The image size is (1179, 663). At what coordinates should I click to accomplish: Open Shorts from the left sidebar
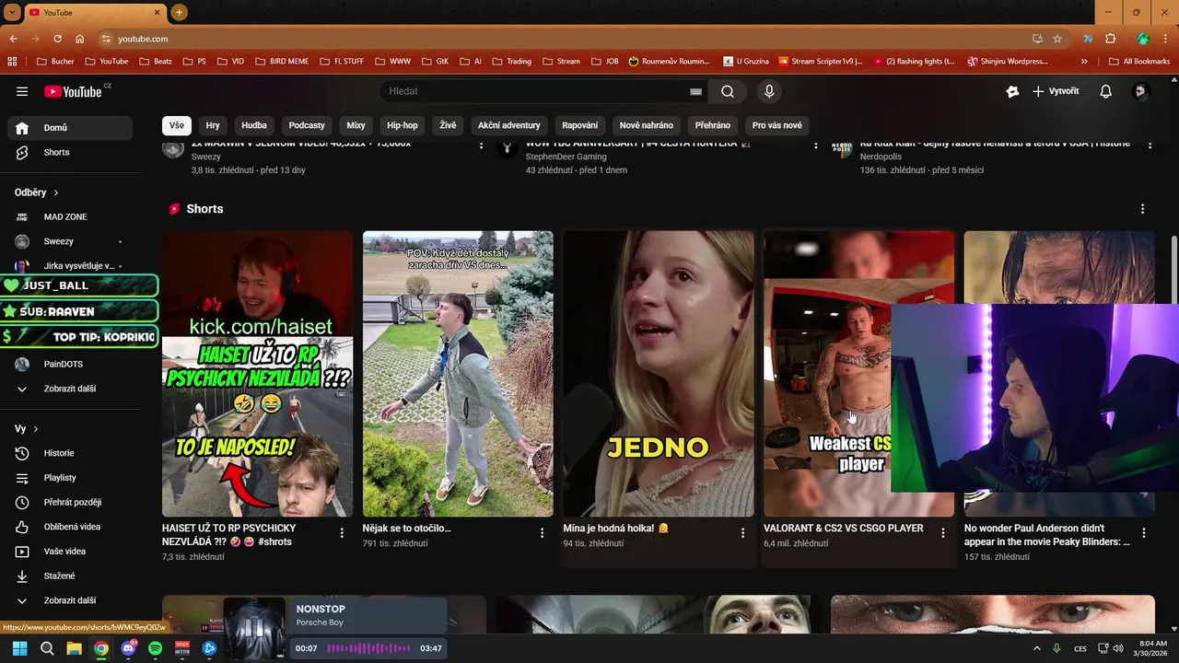(70, 152)
